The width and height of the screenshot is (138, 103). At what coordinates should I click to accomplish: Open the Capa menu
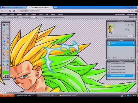click(26, 14)
